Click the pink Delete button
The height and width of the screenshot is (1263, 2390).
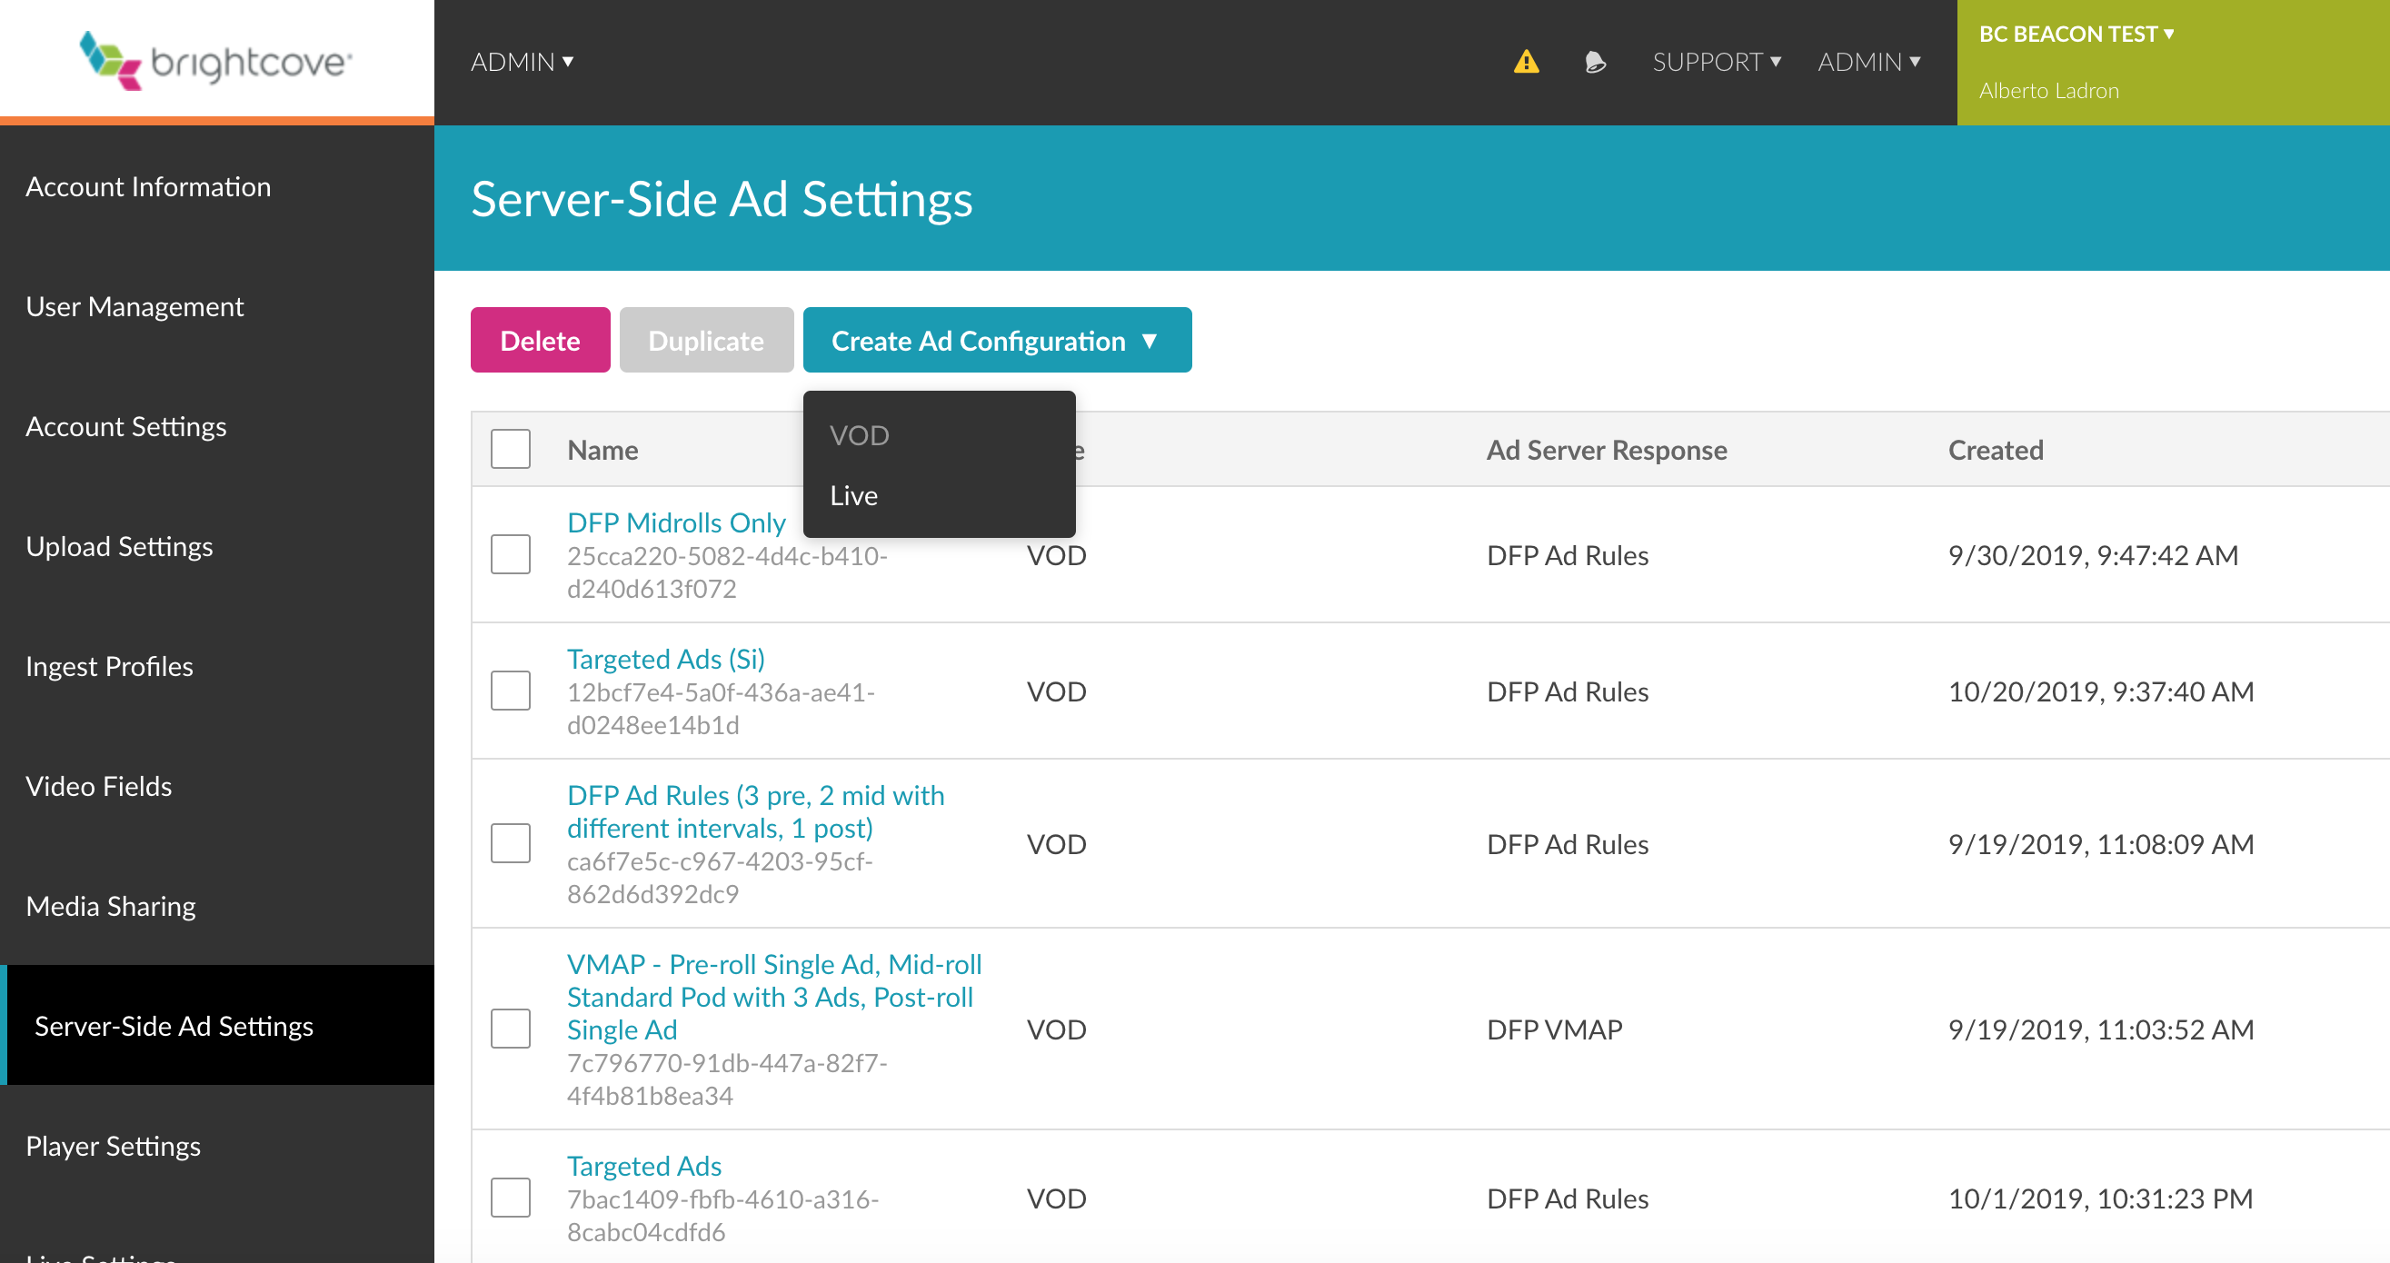coord(540,340)
